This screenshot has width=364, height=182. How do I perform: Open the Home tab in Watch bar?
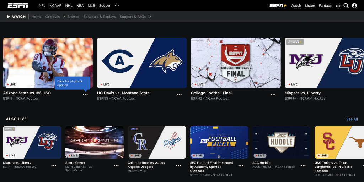(x=37, y=17)
